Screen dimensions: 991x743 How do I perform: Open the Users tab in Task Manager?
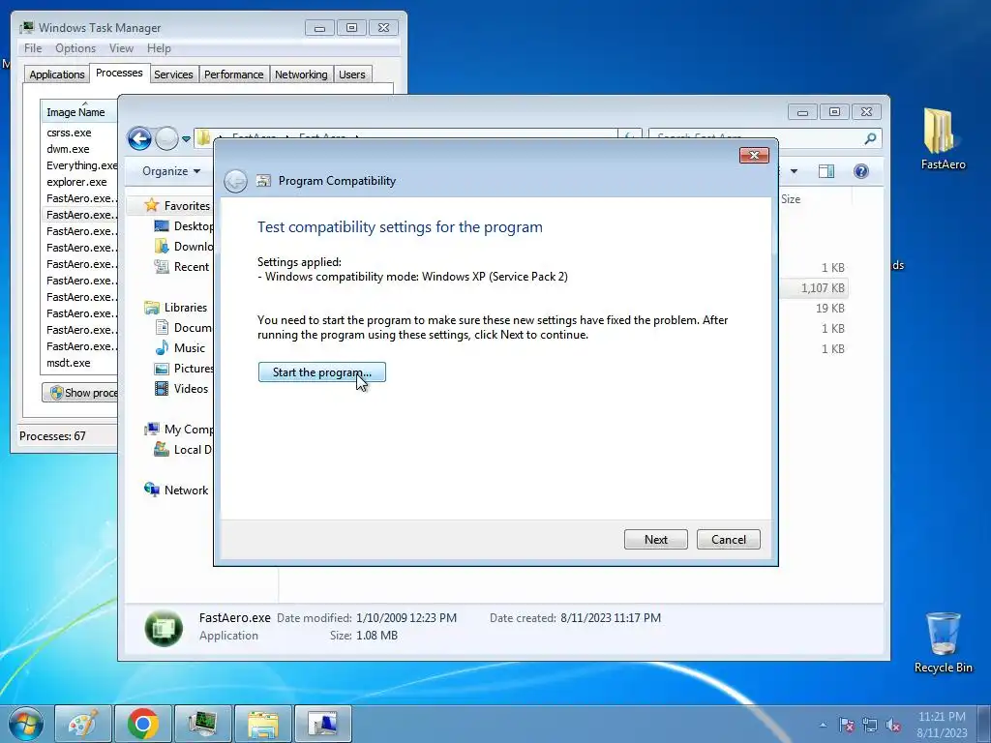[352, 74]
